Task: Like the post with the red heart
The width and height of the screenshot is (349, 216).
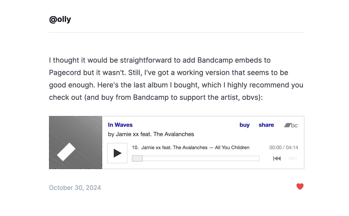Action: (300, 187)
